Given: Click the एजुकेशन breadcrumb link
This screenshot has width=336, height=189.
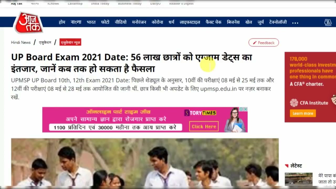Looking at the screenshot, I should tap(45, 42).
